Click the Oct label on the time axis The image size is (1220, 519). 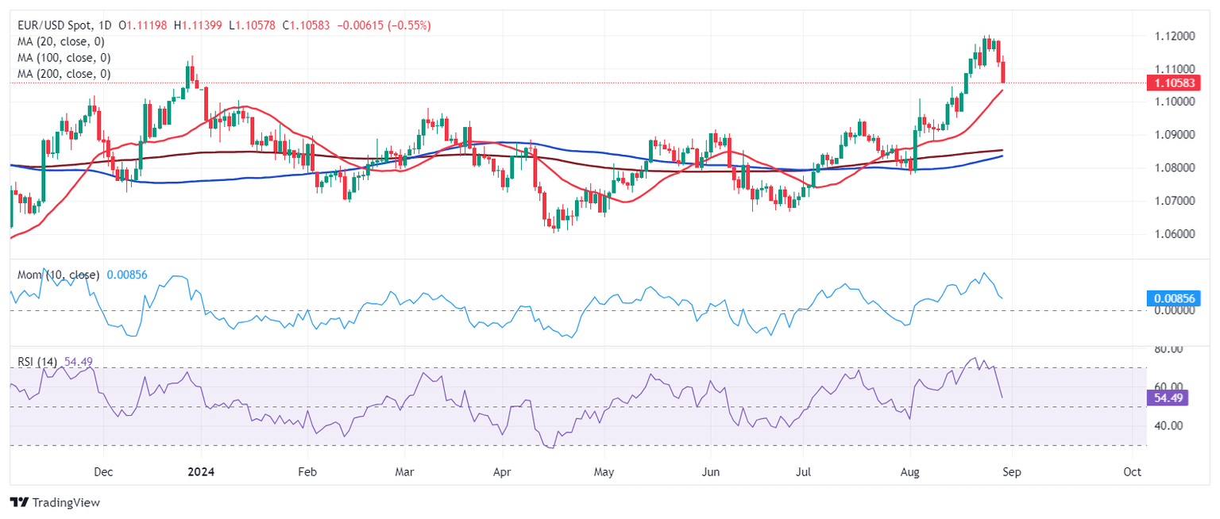(1133, 471)
